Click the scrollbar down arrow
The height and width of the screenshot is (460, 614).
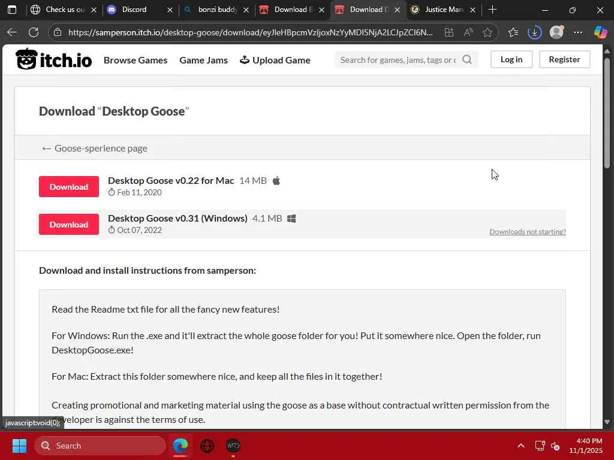(x=607, y=422)
